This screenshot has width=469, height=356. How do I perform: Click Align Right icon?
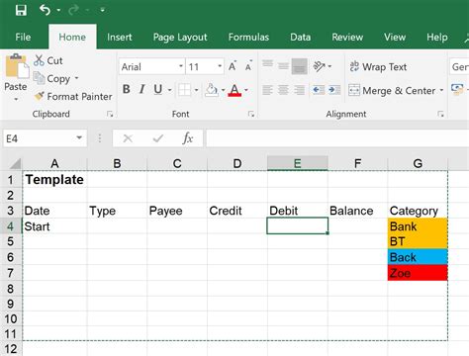point(299,90)
